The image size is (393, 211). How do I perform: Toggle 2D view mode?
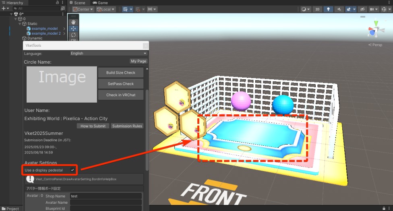pyautogui.click(x=317, y=9)
